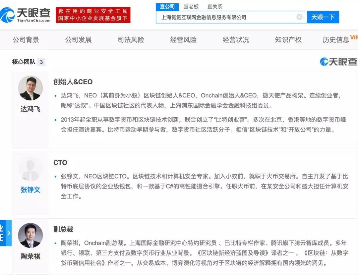Open the 司法风险 navigation tab
The image size is (358, 275).
(131, 40)
